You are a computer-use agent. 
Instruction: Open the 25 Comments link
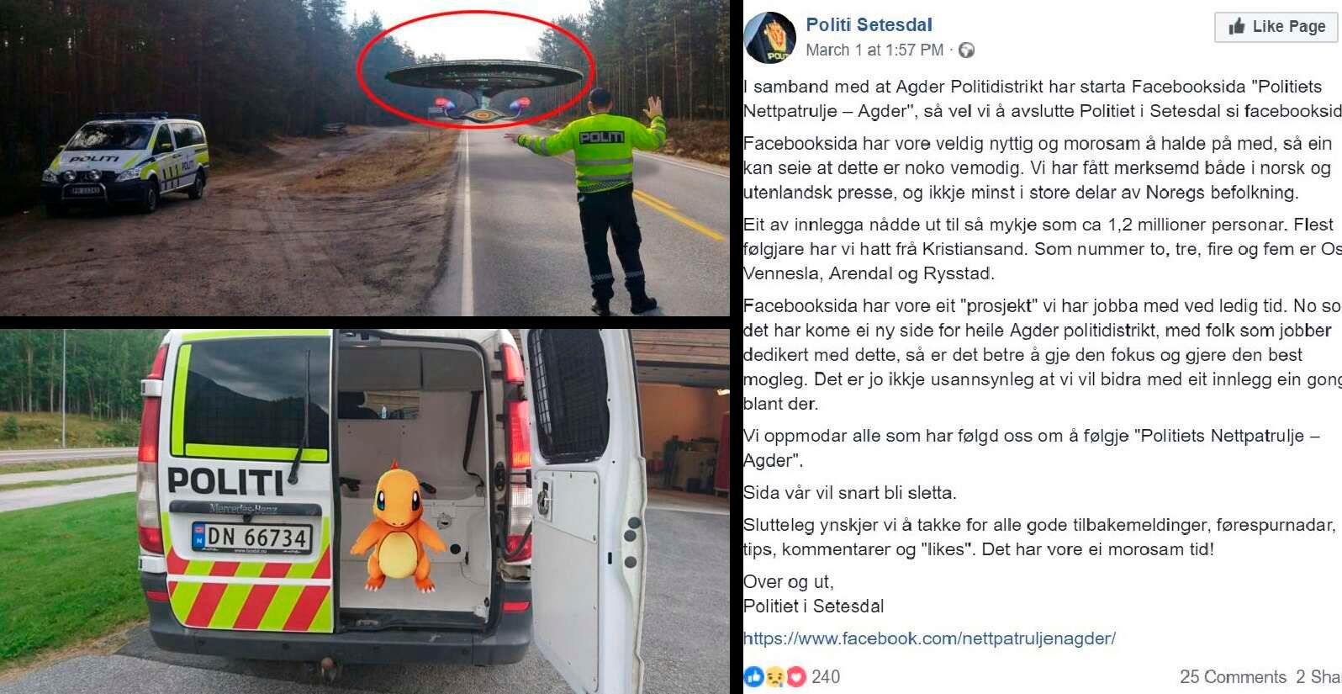click(1233, 676)
